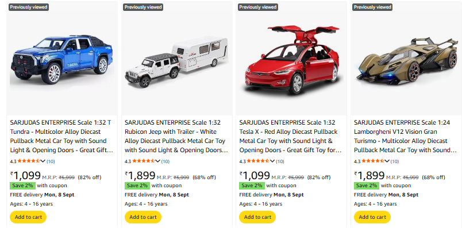Expand rating dropdown chevron for Lamborghini V12
This screenshot has height=228, width=462.
point(387,161)
